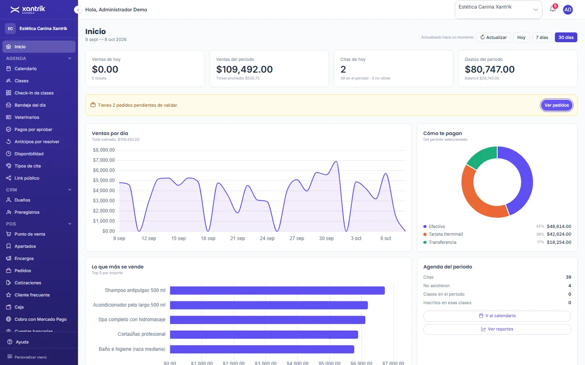Click Ver pedidos button

coord(557,105)
